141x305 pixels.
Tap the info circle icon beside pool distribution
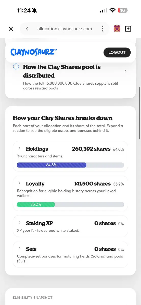coord(16,67)
